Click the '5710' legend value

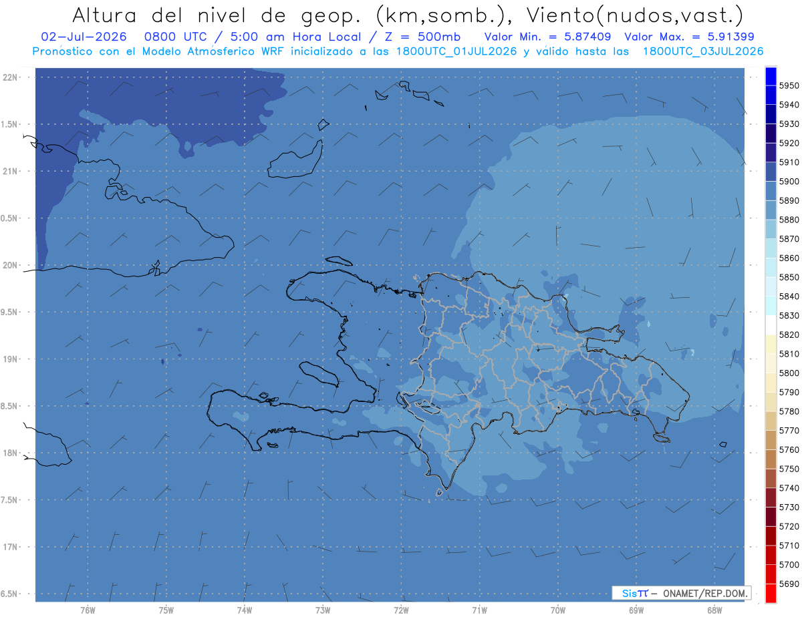[789, 546]
